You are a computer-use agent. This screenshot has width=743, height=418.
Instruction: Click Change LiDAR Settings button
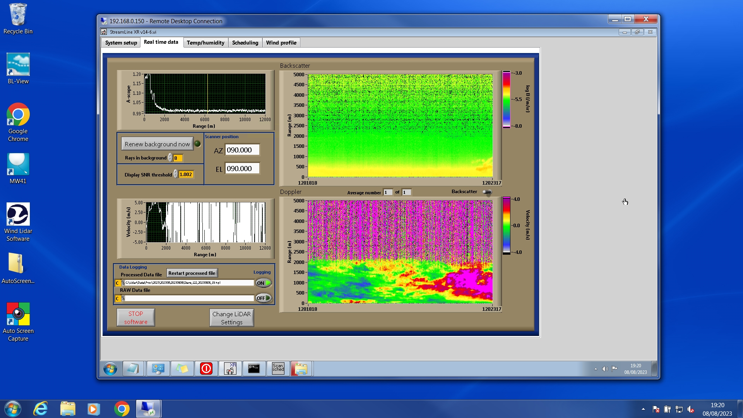[231, 318]
